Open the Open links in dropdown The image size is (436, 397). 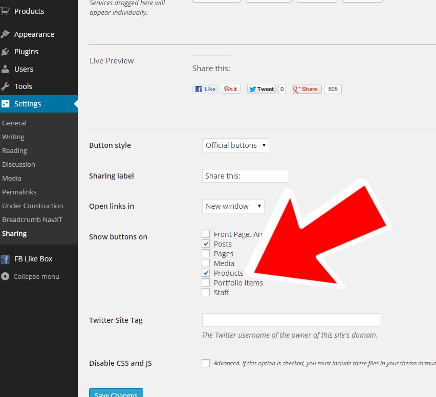(233, 206)
